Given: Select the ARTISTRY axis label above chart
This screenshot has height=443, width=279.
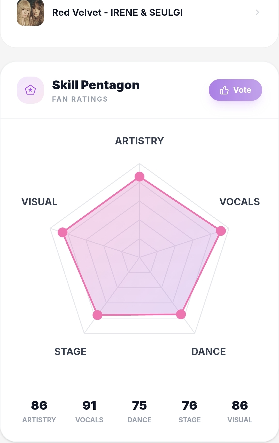Looking at the screenshot, I should 139,141.
